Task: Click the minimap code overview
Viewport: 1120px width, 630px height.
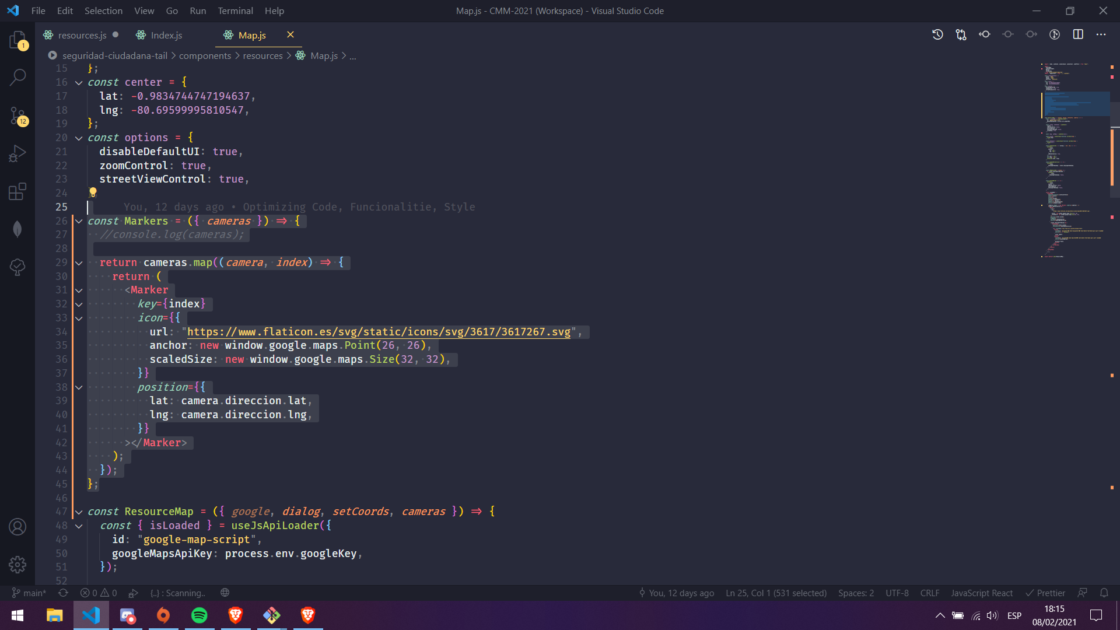Action: coord(1075,160)
